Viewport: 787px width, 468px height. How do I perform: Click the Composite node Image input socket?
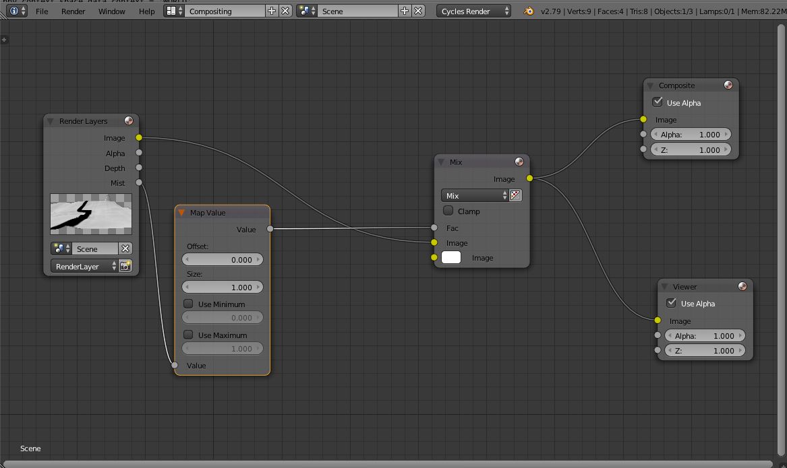643,119
